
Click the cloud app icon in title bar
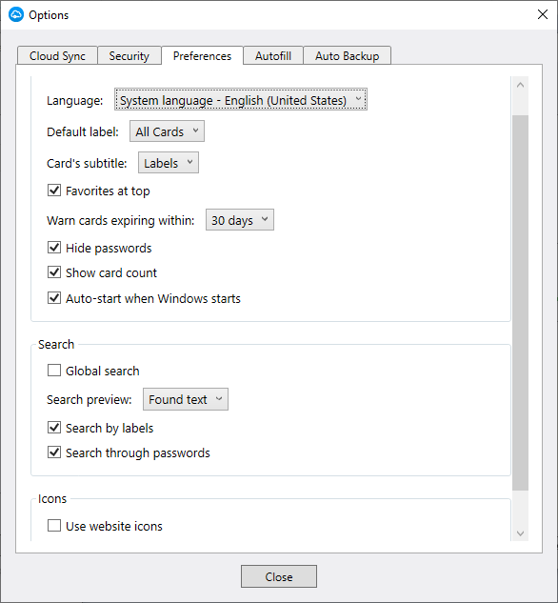pos(16,14)
